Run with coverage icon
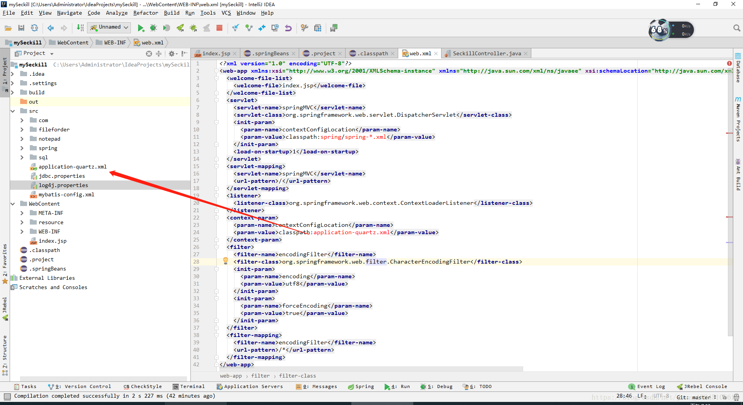 pyautogui.click(x=166, y=28)
